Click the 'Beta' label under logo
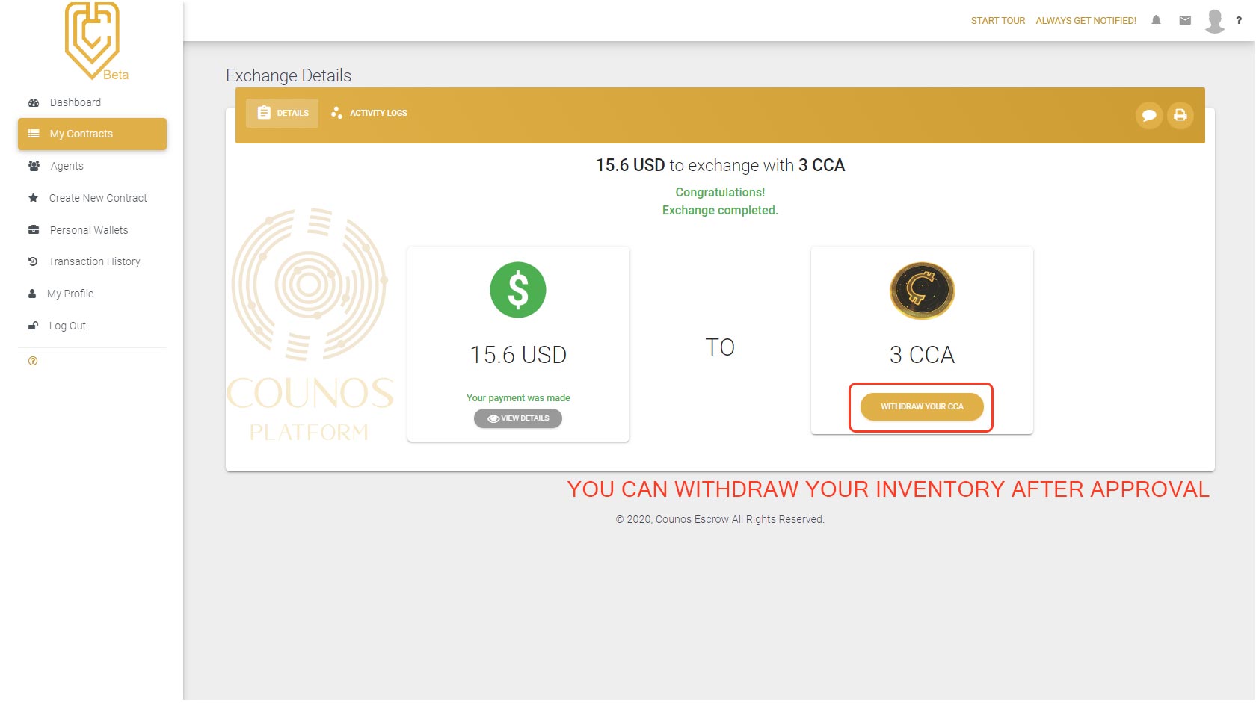1256x703 pixels. click(x=116, y=75)
